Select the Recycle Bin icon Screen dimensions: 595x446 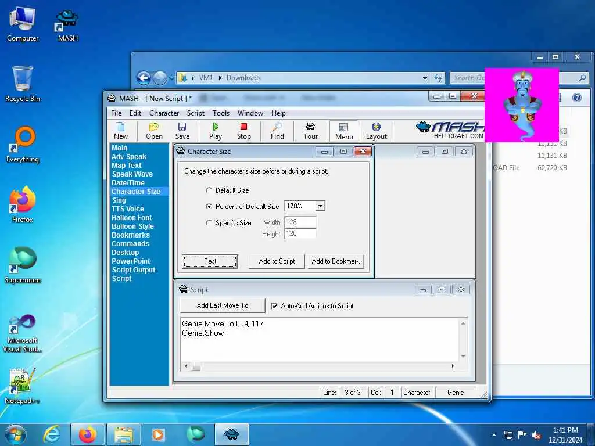pos(23,84)
